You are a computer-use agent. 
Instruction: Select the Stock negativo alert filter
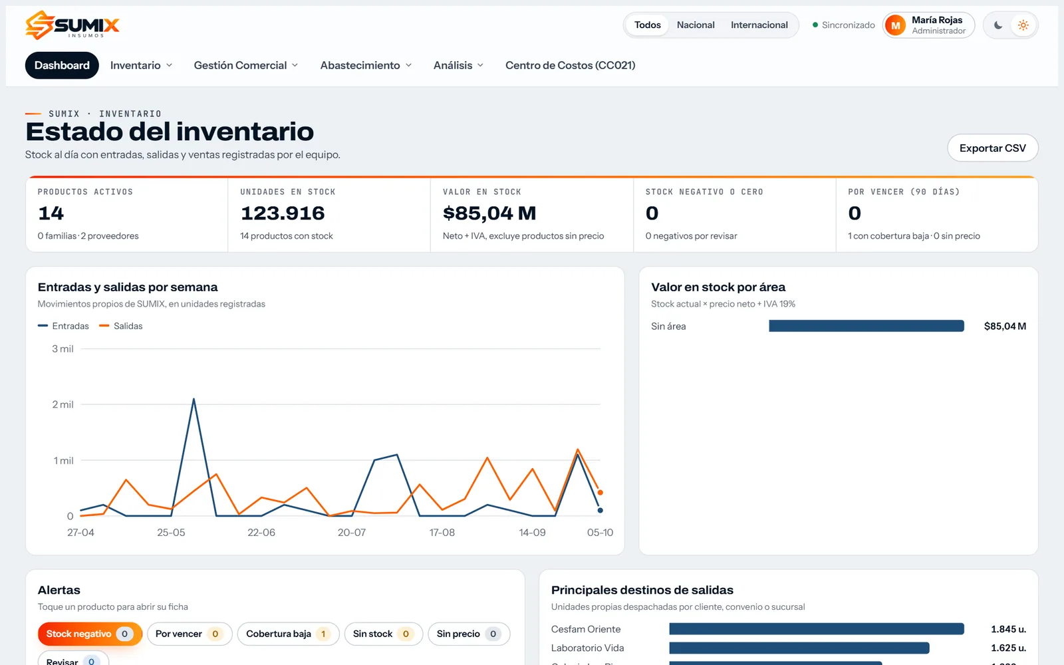tap(89, 634)
